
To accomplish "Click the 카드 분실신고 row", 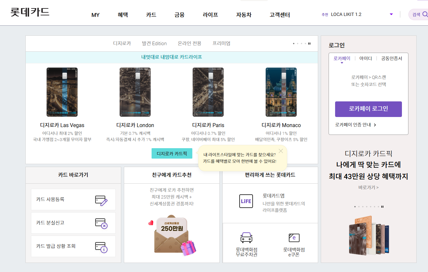I will click(73, 223).
